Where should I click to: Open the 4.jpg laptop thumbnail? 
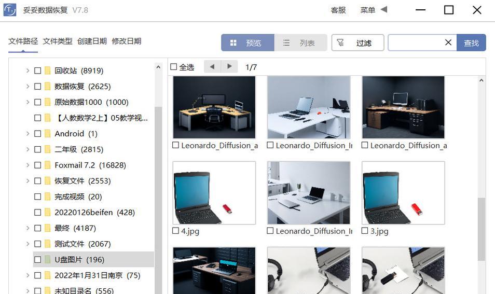[x=214, y=193]
